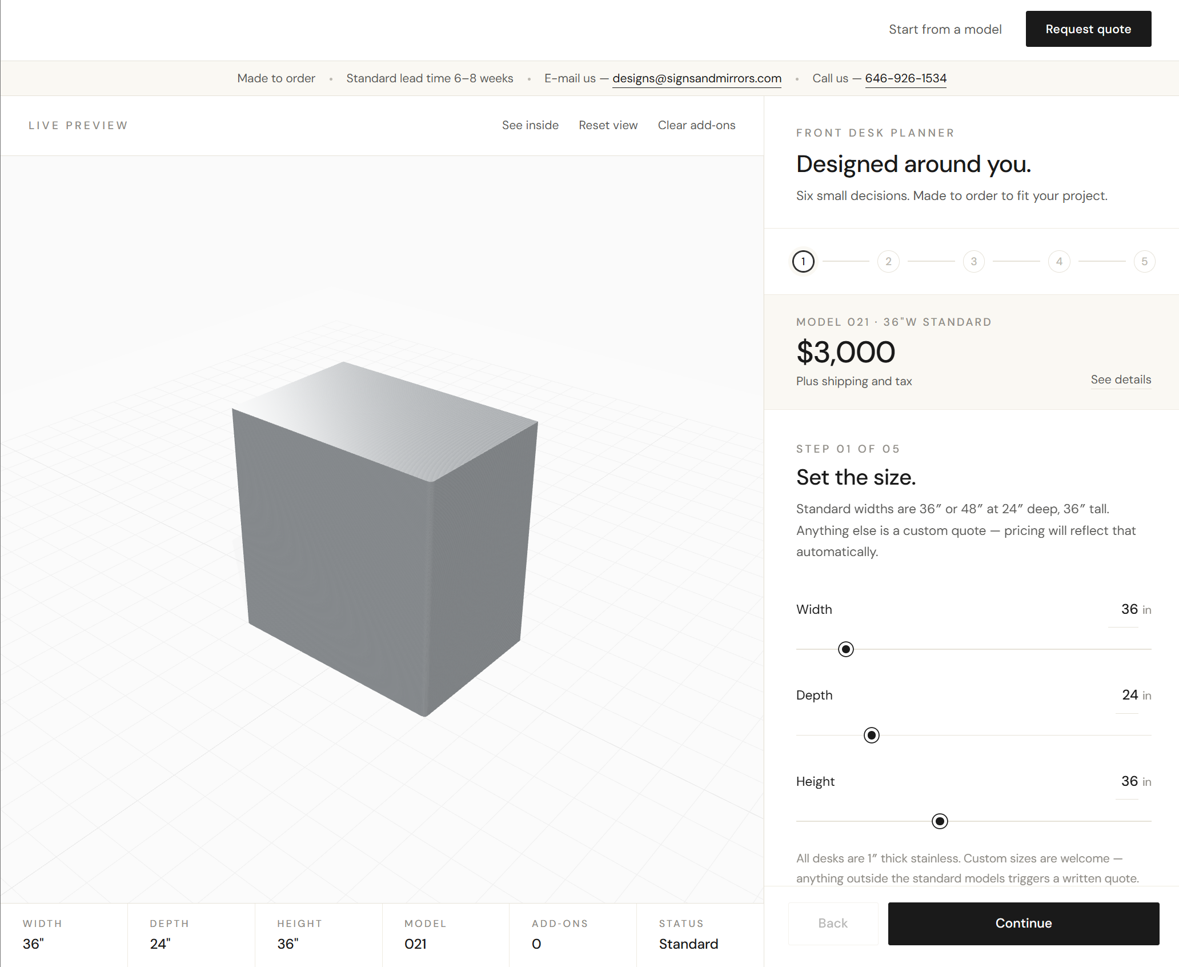Expand price See details link

click(x=1121, y=379)
